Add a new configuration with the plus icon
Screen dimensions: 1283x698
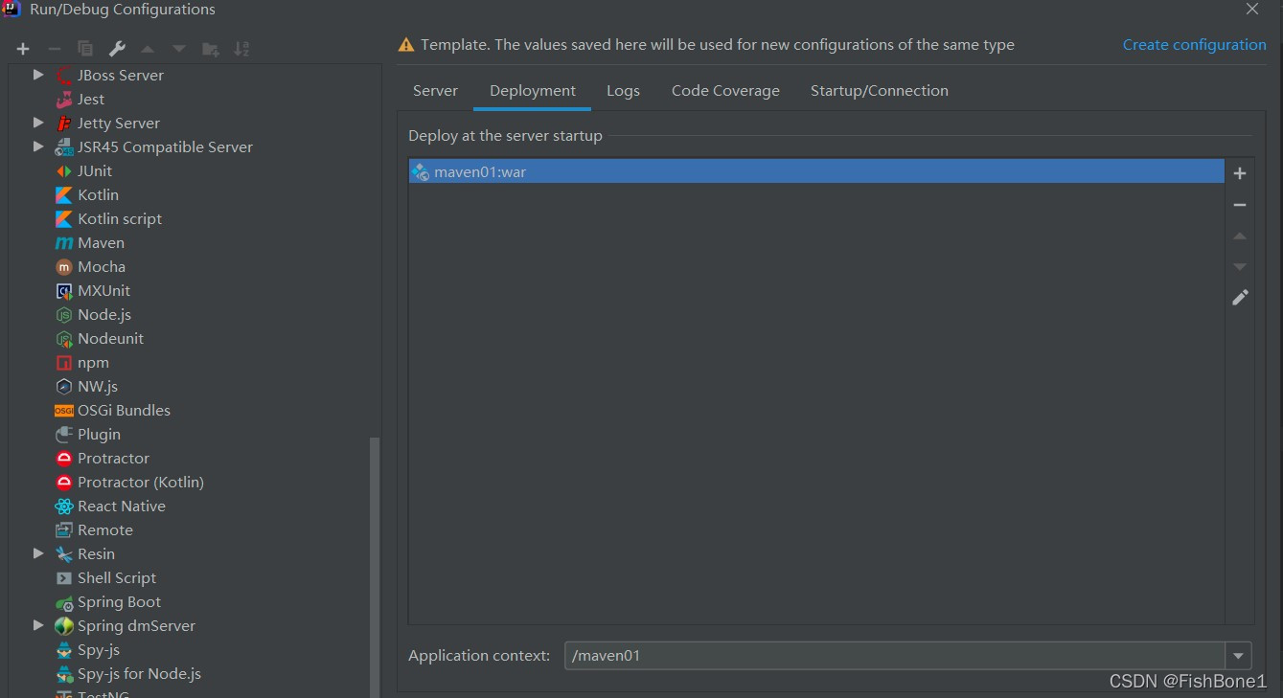(23, 49)
